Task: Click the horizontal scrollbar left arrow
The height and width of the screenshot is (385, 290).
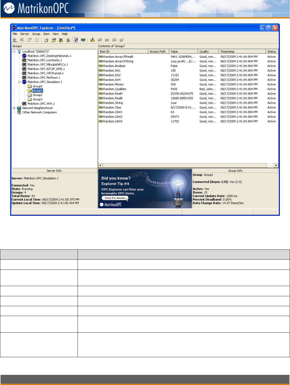Action: coord(100,165)
